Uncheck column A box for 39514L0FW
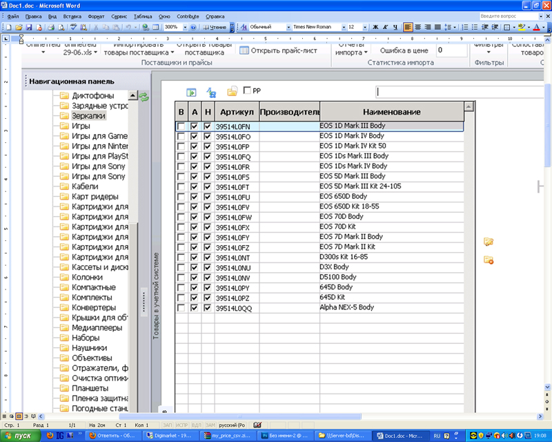This screenshot has width=552, height=442. click(x=194, y=217)
